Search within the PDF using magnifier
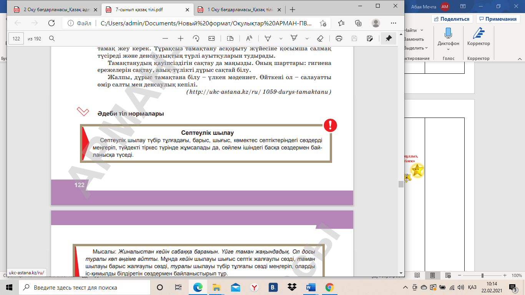Image resolution: width=525 pixels, height=295 pixels. (52, 38)
